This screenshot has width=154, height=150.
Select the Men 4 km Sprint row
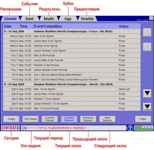tap(72, 36)
